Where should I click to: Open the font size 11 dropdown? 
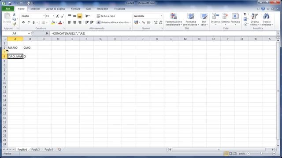coord(53,16)
